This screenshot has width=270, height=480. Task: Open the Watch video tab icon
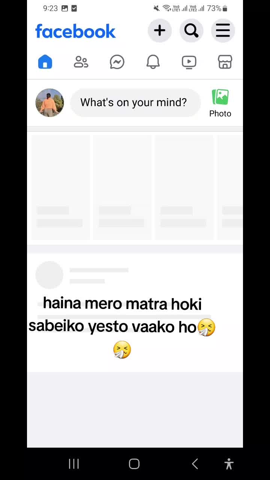[189, 62]
